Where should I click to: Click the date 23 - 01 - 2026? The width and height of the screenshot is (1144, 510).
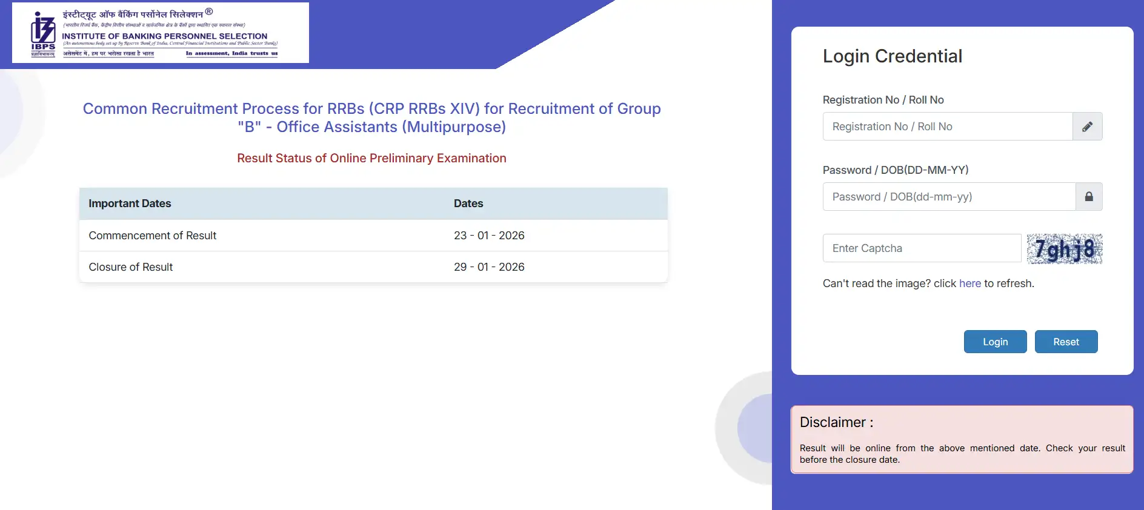point(489,236)
